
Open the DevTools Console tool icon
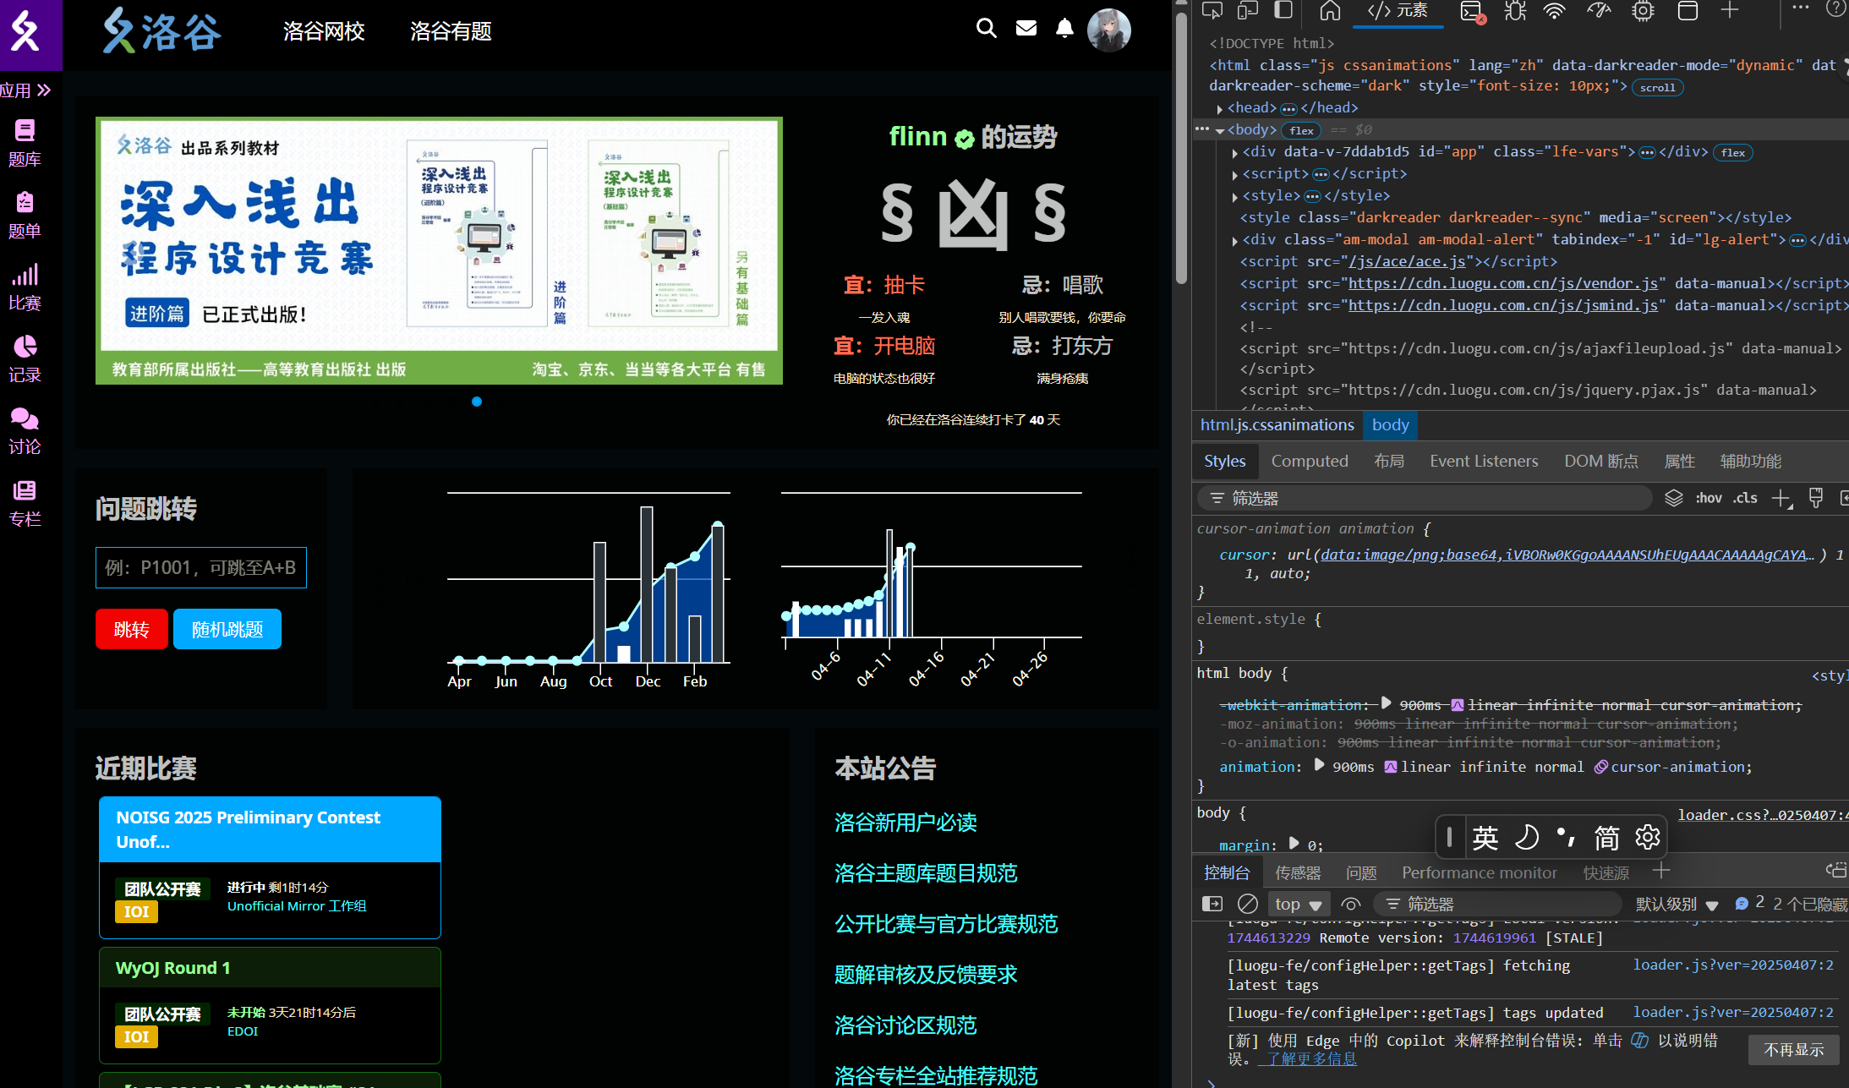[x=1472, y=11]
